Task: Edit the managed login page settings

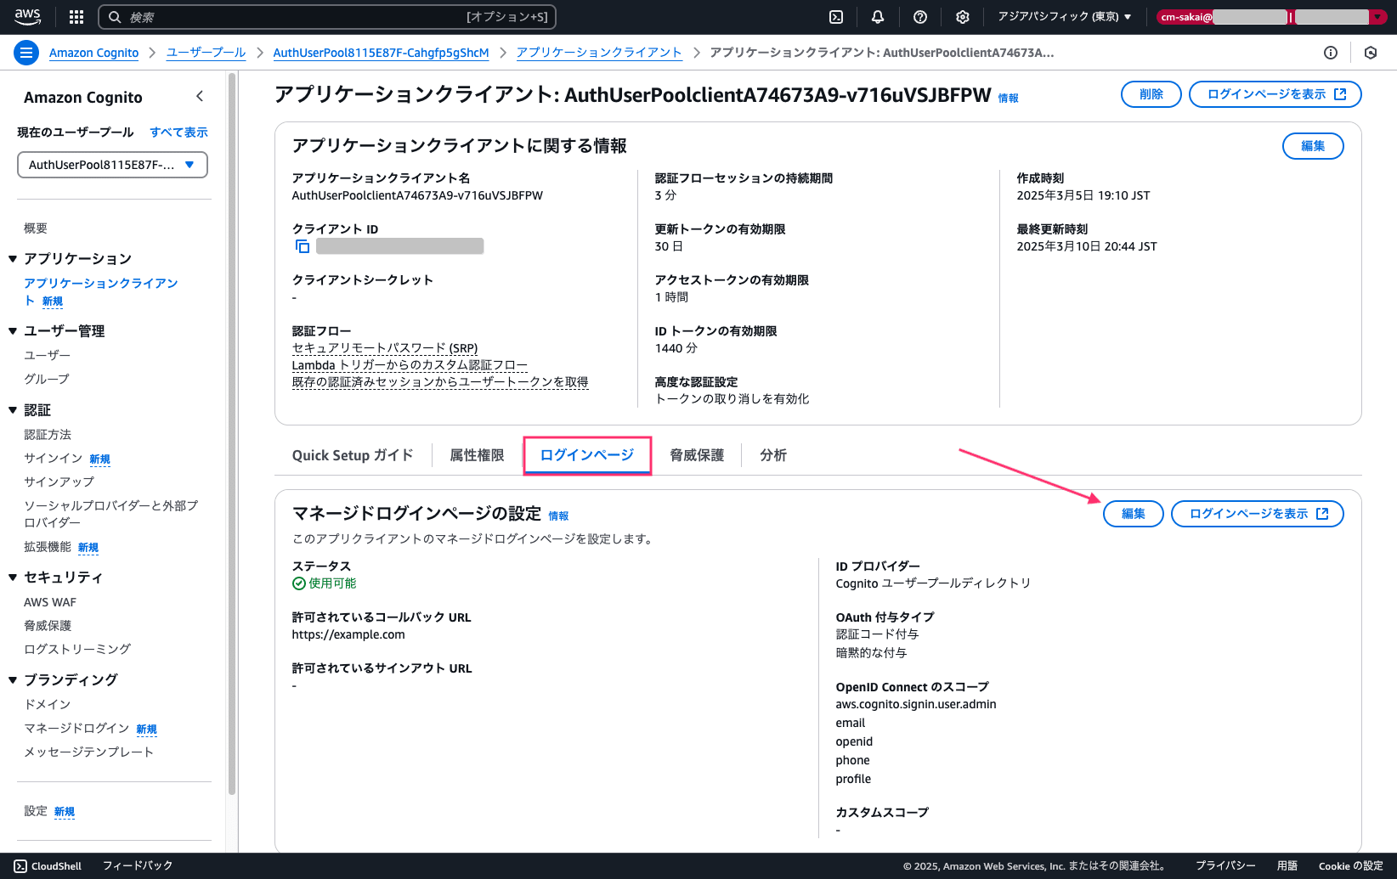Action: (1134, 514)
